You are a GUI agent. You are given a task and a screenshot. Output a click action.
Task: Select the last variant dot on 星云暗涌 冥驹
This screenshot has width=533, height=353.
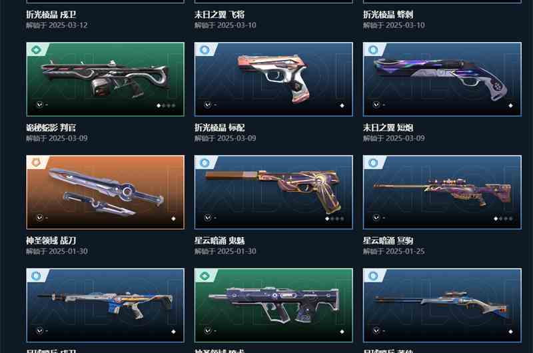point(511,219)
